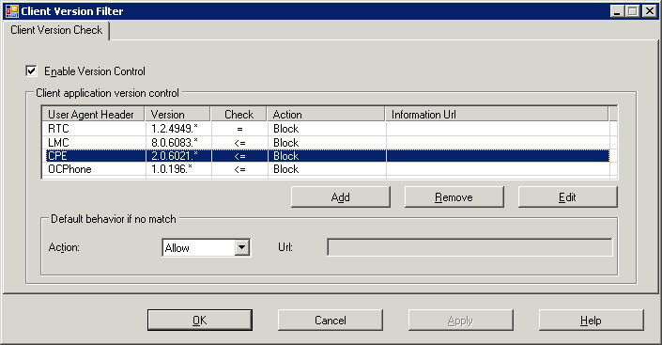Image resolution: width=662 pixels, height=345 pixels.
Task: Toggle the Enable Version Control checkbox
Action: pos(31,71)
